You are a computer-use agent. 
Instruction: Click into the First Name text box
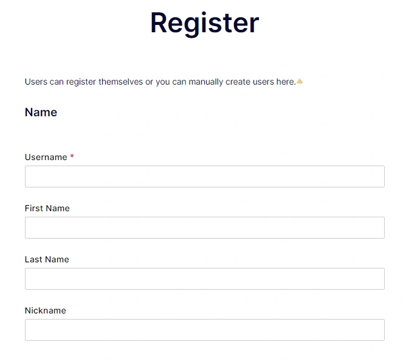pyautogui.click(x=204, y=228)
